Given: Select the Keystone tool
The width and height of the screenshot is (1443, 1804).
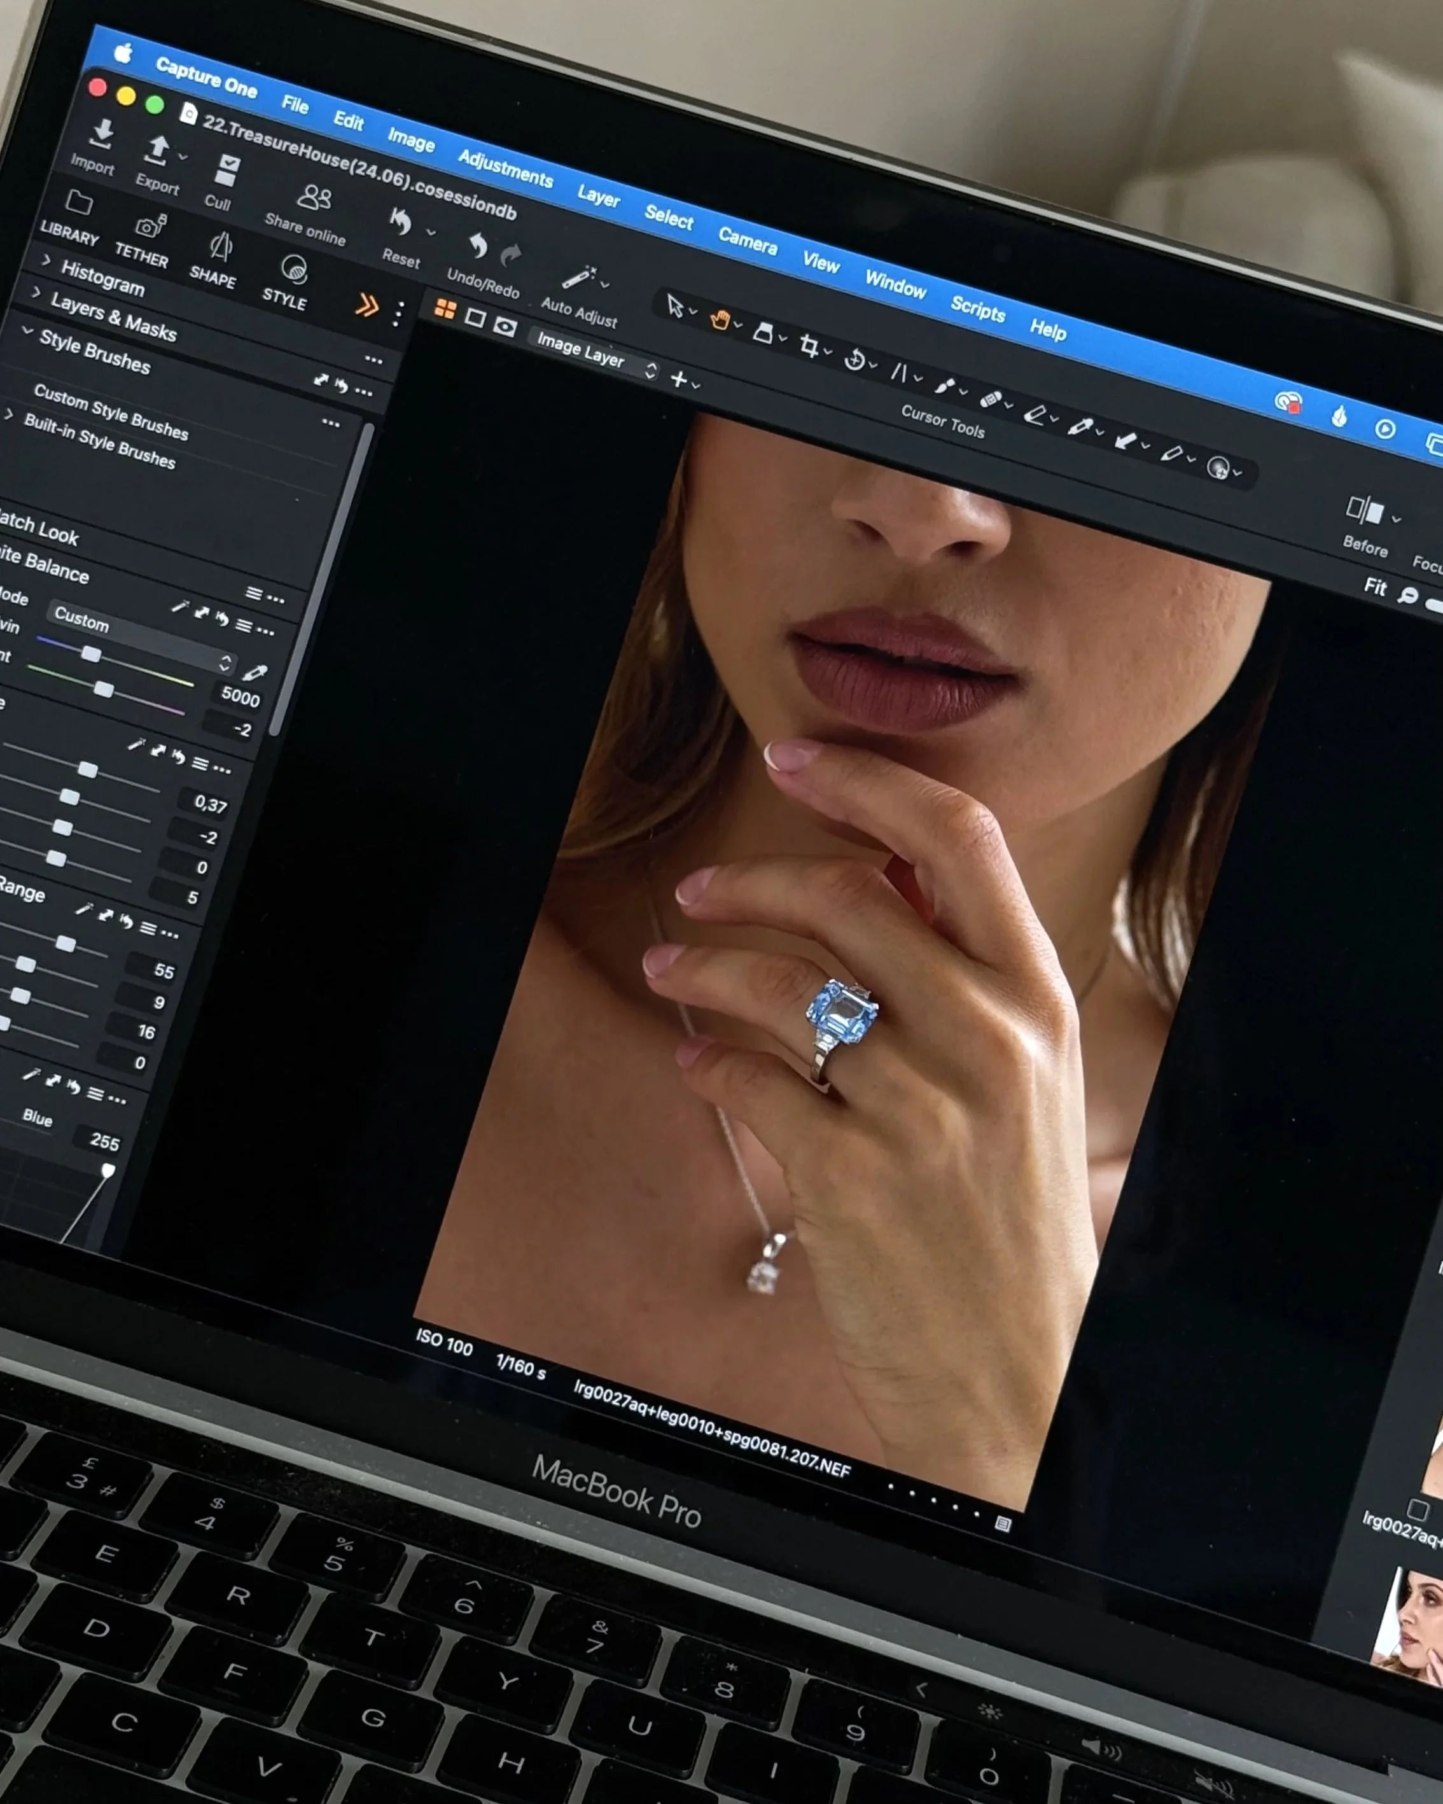Looking at the screenshot, I should 899,372.
